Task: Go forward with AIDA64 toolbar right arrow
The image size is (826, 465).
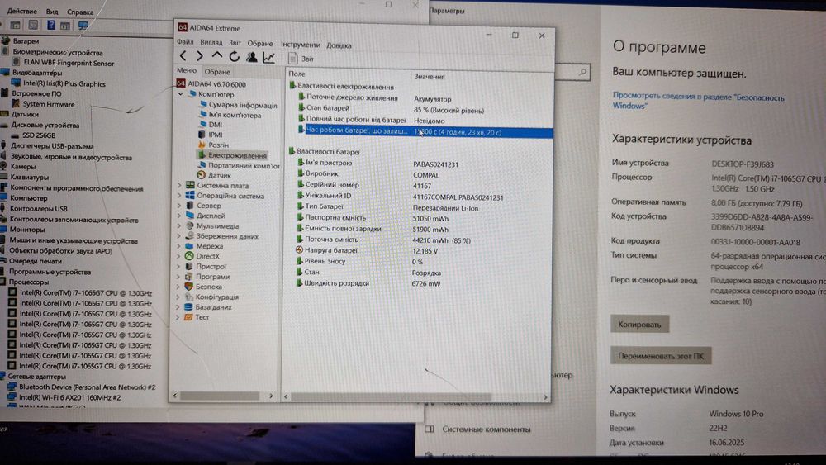Action: pyautogui.click(x=200, y=56)
